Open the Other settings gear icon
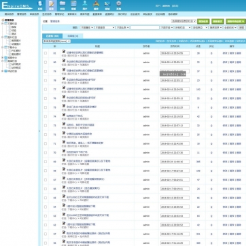The height and width of the screenshot is (246, 246). [x=118, y=3]
